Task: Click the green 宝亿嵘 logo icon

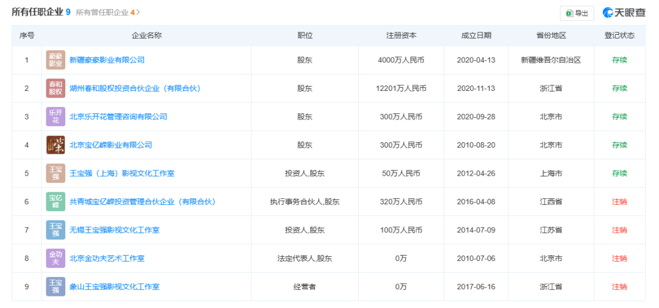Action: [x=56, y=202]
